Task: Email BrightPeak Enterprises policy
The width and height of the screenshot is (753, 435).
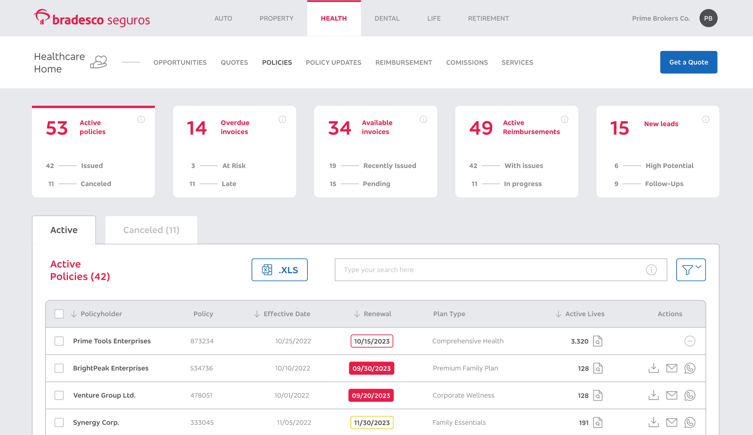Action: pos(672,368)
